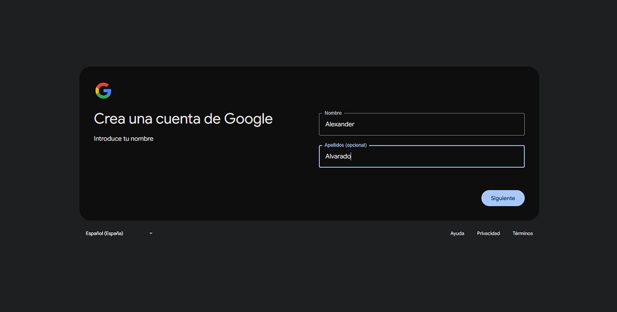Change the display language via its selector
This screenshot has height=312, width=617.
point(118,233)
